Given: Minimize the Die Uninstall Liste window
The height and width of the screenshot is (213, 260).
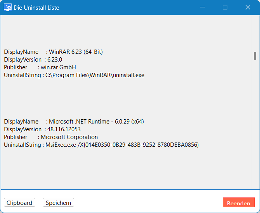Looking at the screenshot, I should coord(203,7).
